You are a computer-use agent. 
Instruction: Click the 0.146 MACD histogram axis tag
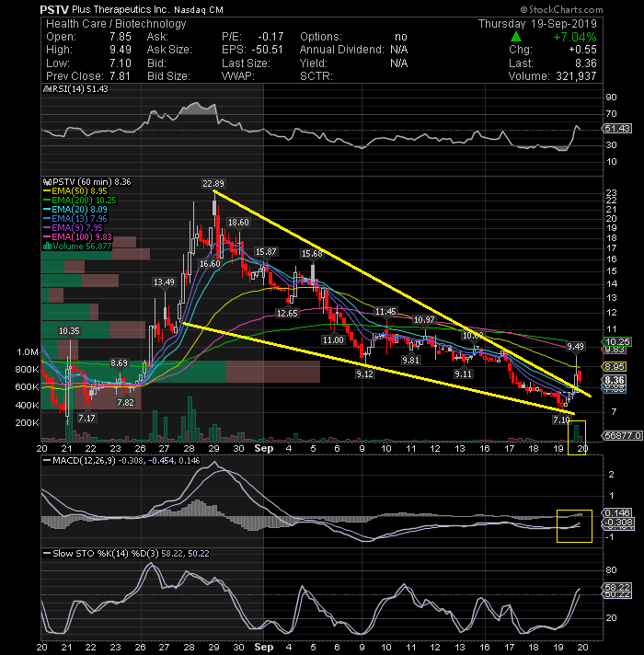(617, 512)
